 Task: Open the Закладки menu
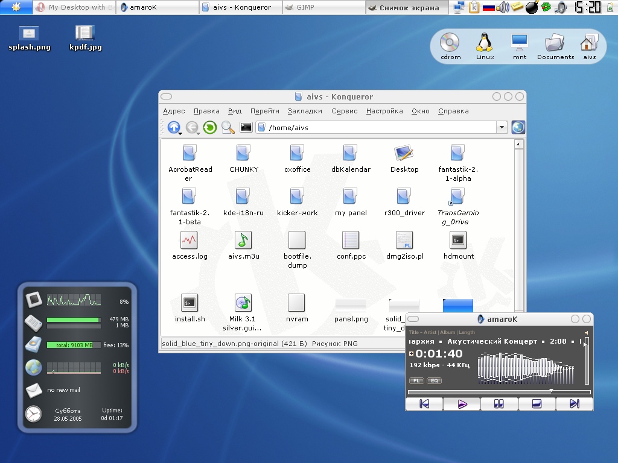click(x=305, y=111)
